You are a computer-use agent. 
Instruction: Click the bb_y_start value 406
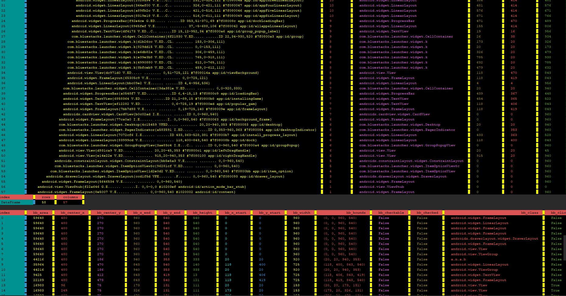[262, 275]
